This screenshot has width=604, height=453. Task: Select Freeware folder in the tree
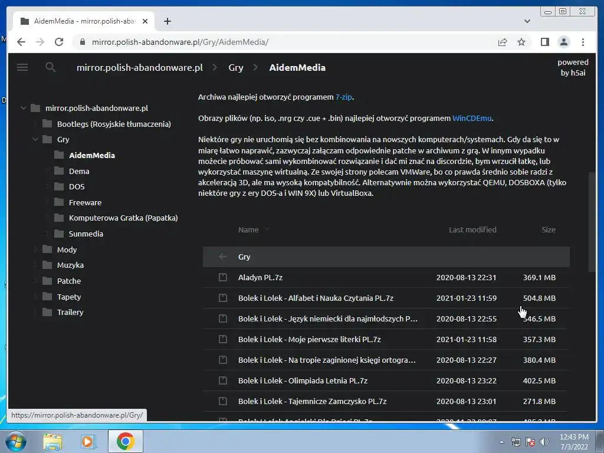(x=85, y=203)
